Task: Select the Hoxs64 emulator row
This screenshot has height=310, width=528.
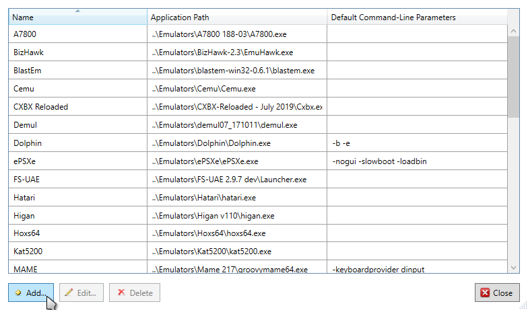Action: (x=258, y=233)
